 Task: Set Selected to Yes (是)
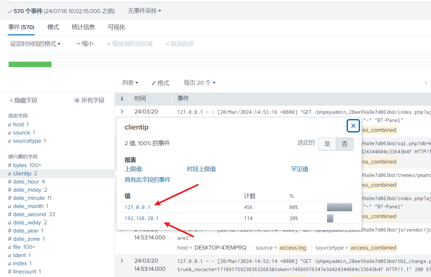(327, 144)
